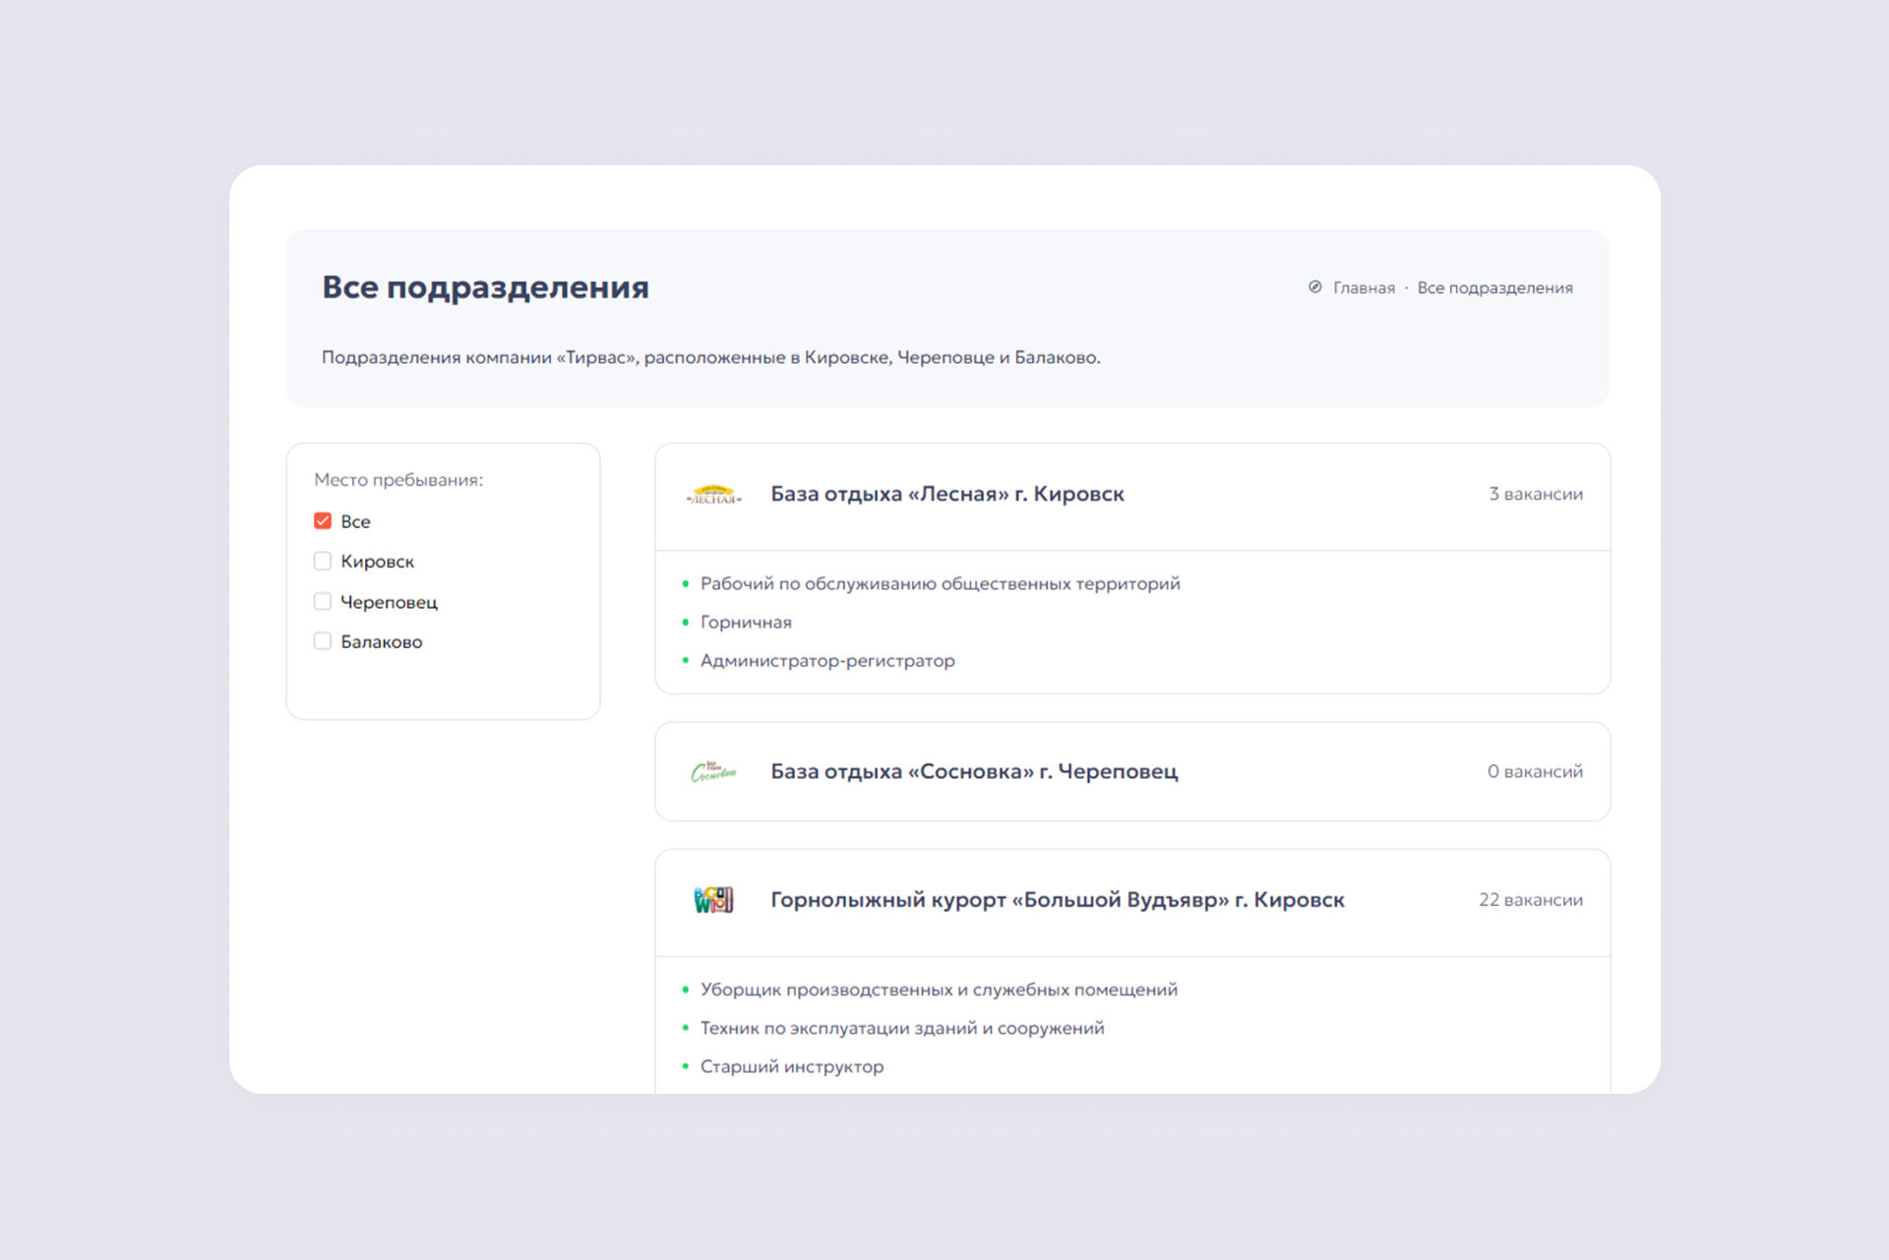Uncheck the «Все» location checkbox
The height and width of the screenshot is (1260, 1889).
[x=323, y=521]
